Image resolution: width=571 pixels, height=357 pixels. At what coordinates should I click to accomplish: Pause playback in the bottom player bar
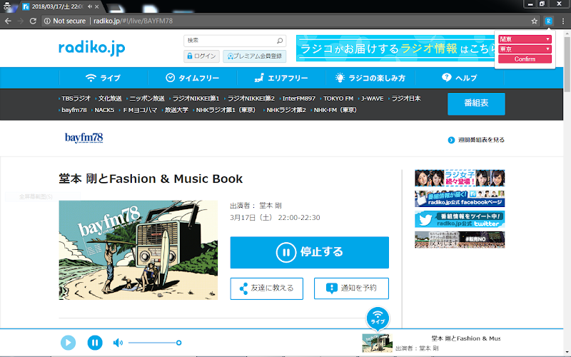click(95, 343)
